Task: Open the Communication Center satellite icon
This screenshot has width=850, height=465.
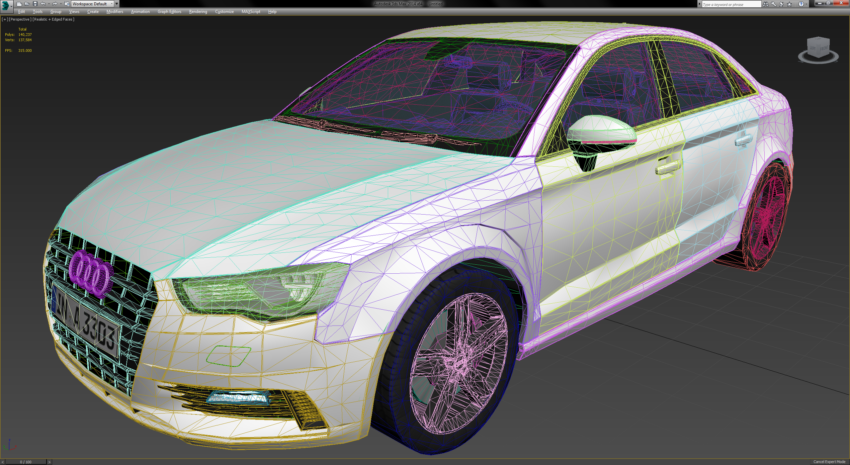Action: [x=781, y=4]
